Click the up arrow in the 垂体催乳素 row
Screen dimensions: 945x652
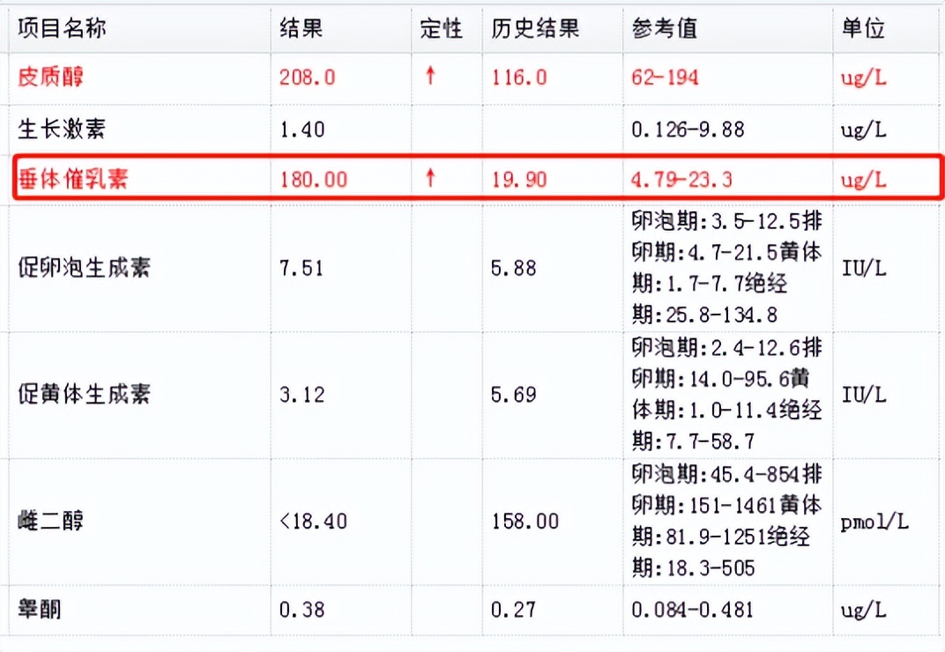coord(429,179)
